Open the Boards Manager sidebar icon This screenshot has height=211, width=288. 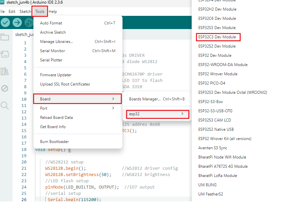5,54
